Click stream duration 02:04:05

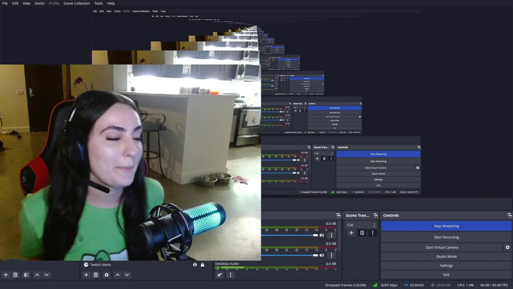[417, 285]
